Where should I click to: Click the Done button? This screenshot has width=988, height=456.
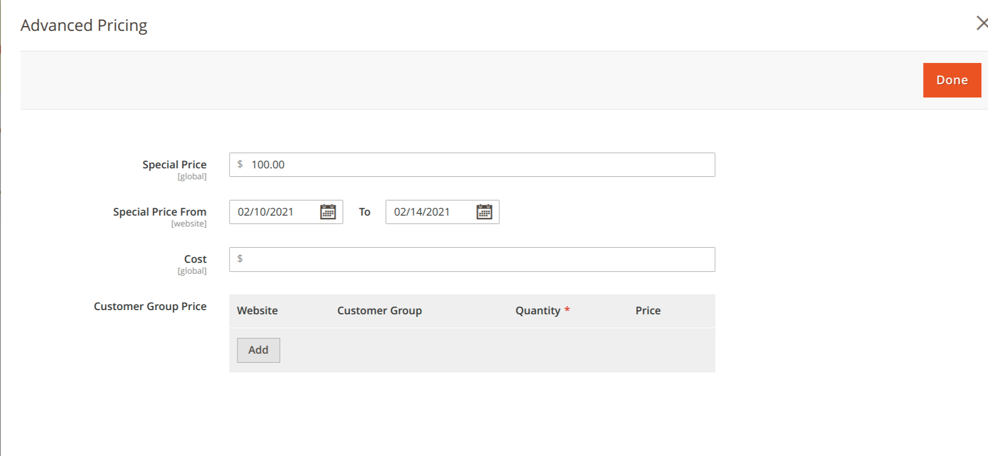[952, 80]
